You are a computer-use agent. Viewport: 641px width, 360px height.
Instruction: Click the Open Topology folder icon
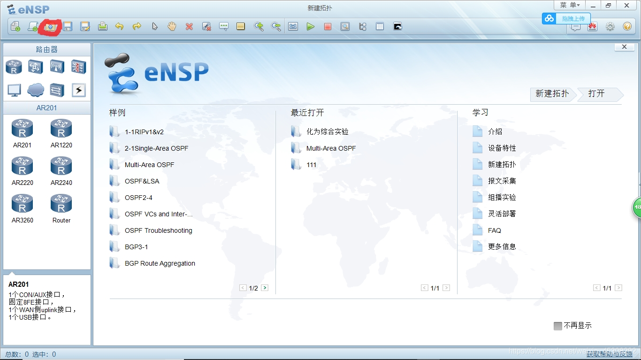click(50, 27)
